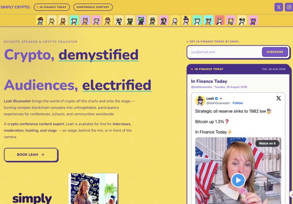Screen dimensions: 293x204
Task: Select the dog avatar with teal crown
Action: tap(153, 20)
